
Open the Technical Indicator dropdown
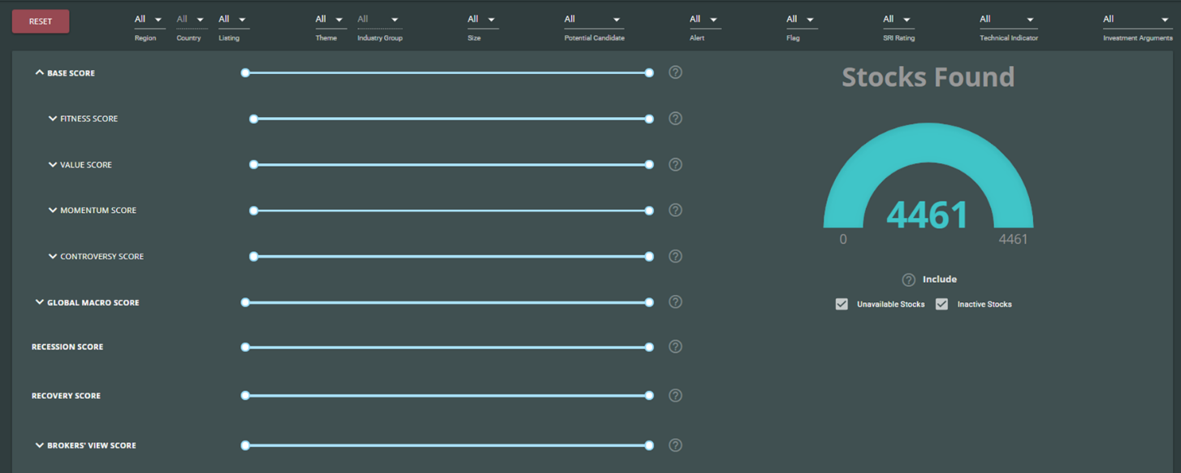click(x=1008, y=20)
